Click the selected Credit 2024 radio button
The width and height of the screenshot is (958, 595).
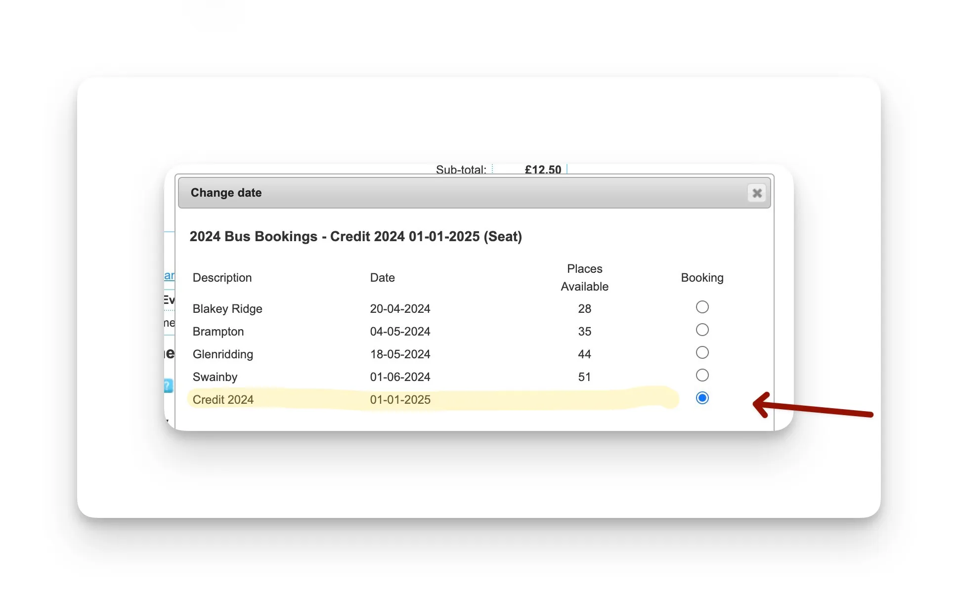[702, 398]
